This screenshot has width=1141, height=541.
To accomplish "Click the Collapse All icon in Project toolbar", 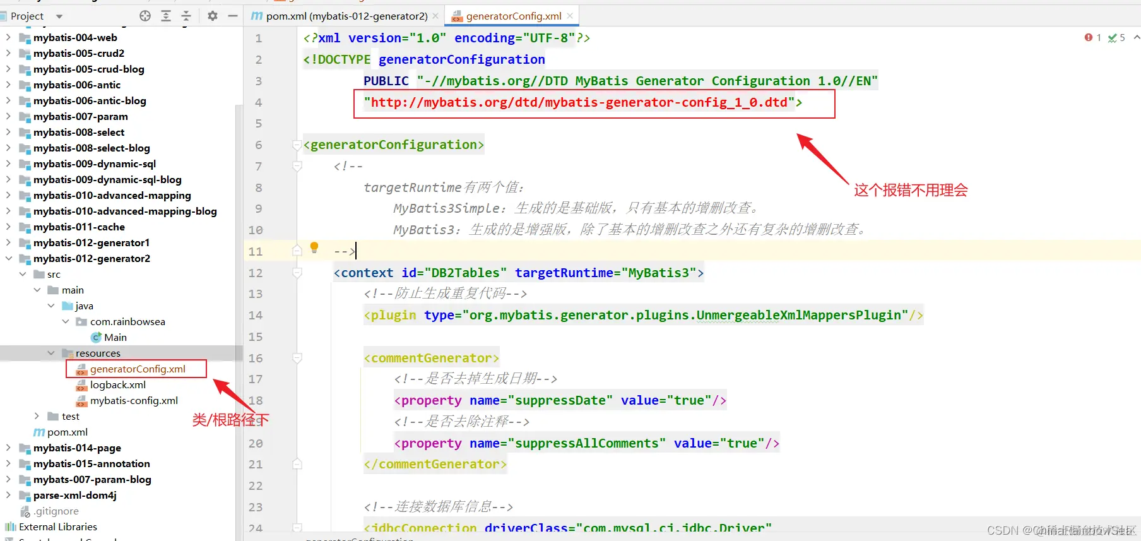I will (x=186, y=16).
